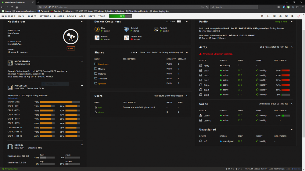The image size is (305, 171).
Task: Click the EDIT button under server logo
Action: point(71,48)
